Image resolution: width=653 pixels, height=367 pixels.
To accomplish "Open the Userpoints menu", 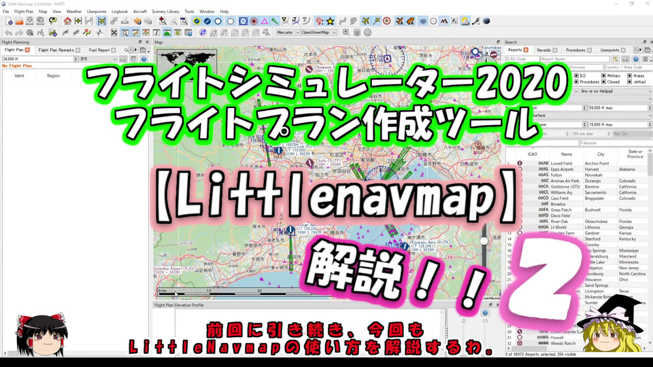I will point(97,12).
